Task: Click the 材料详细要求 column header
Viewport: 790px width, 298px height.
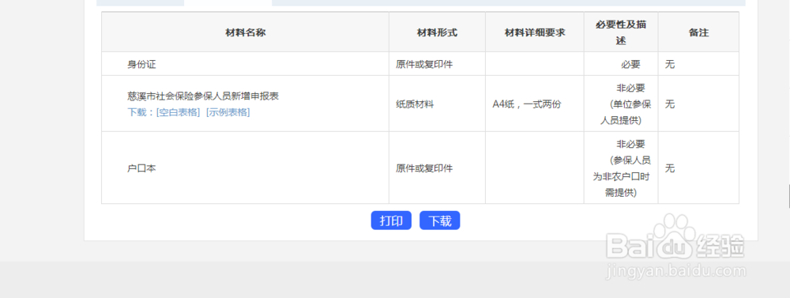Action: coord(535,32)
